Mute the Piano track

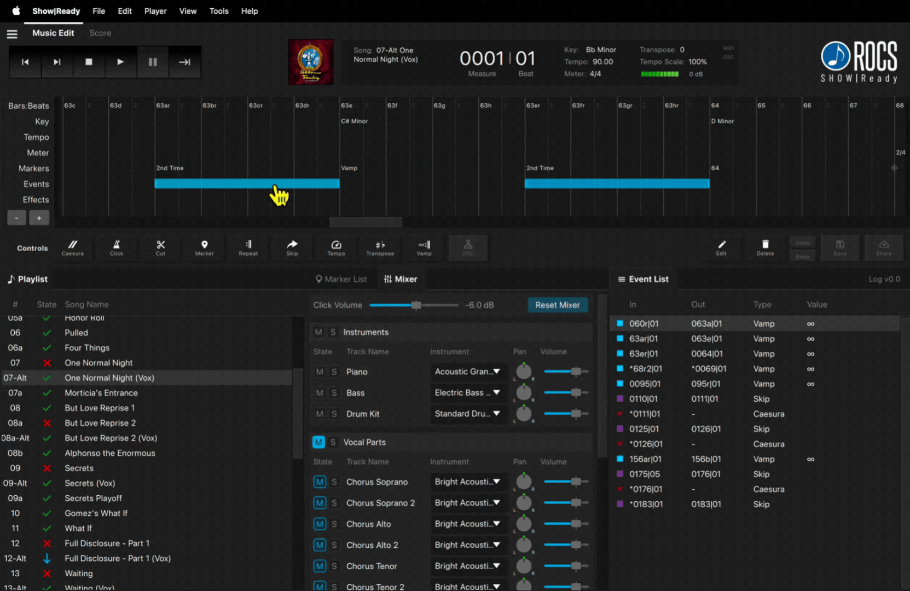[x=320, y=372]
